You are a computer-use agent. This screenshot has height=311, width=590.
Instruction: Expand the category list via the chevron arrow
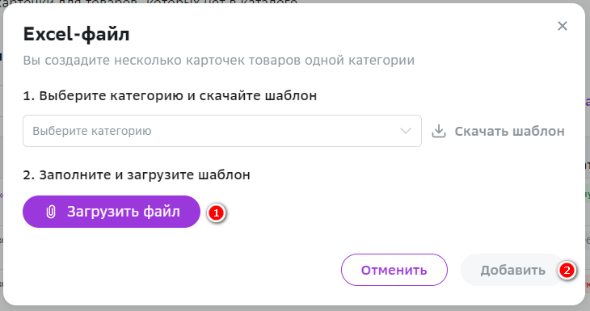pyautogui.click(x=405, y=131)
